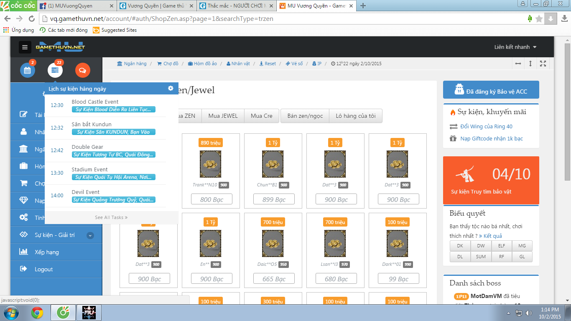Vote for DK in the poll
This screenshot has width=571, height=321.
(460, 246)
